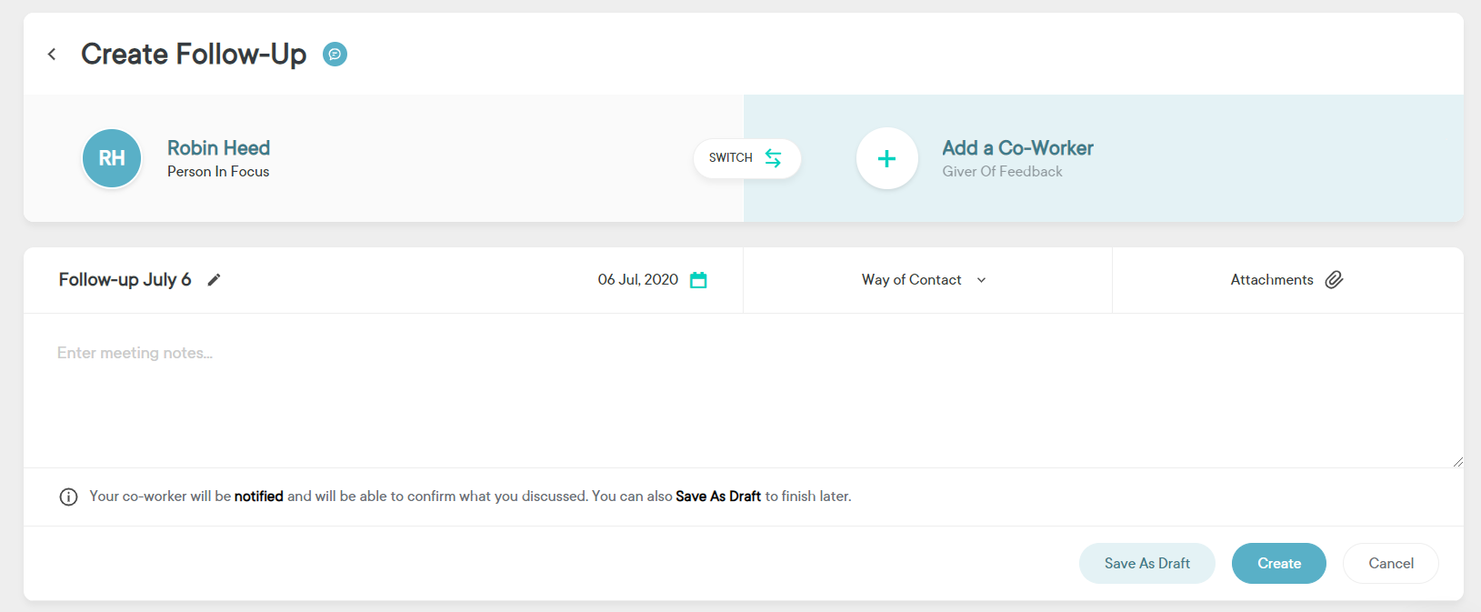Click the meeting notes resize handle
The width and height of the screenshot is (1481, 612).
click(x=1457, y=462)
